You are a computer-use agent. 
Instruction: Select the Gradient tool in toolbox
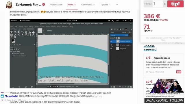pos(12,35)
